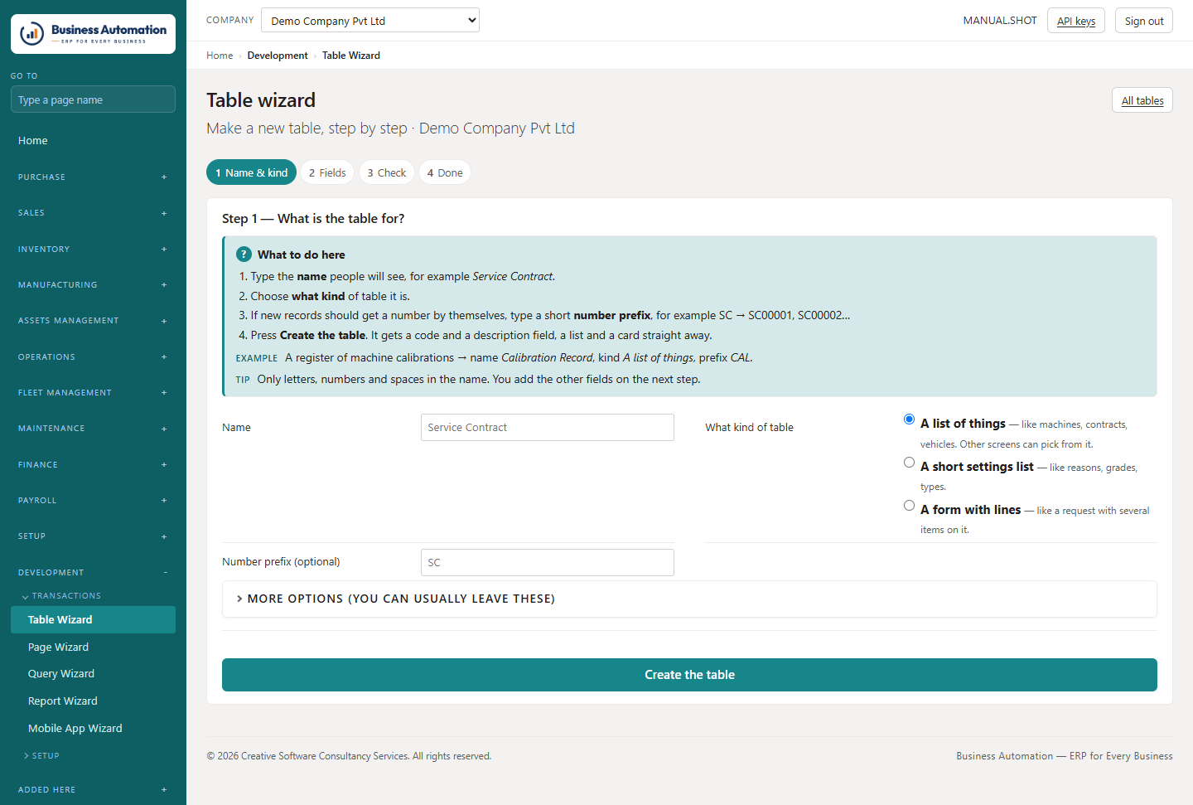Expand the Payroll sidebar section

[x=93, y=501]
